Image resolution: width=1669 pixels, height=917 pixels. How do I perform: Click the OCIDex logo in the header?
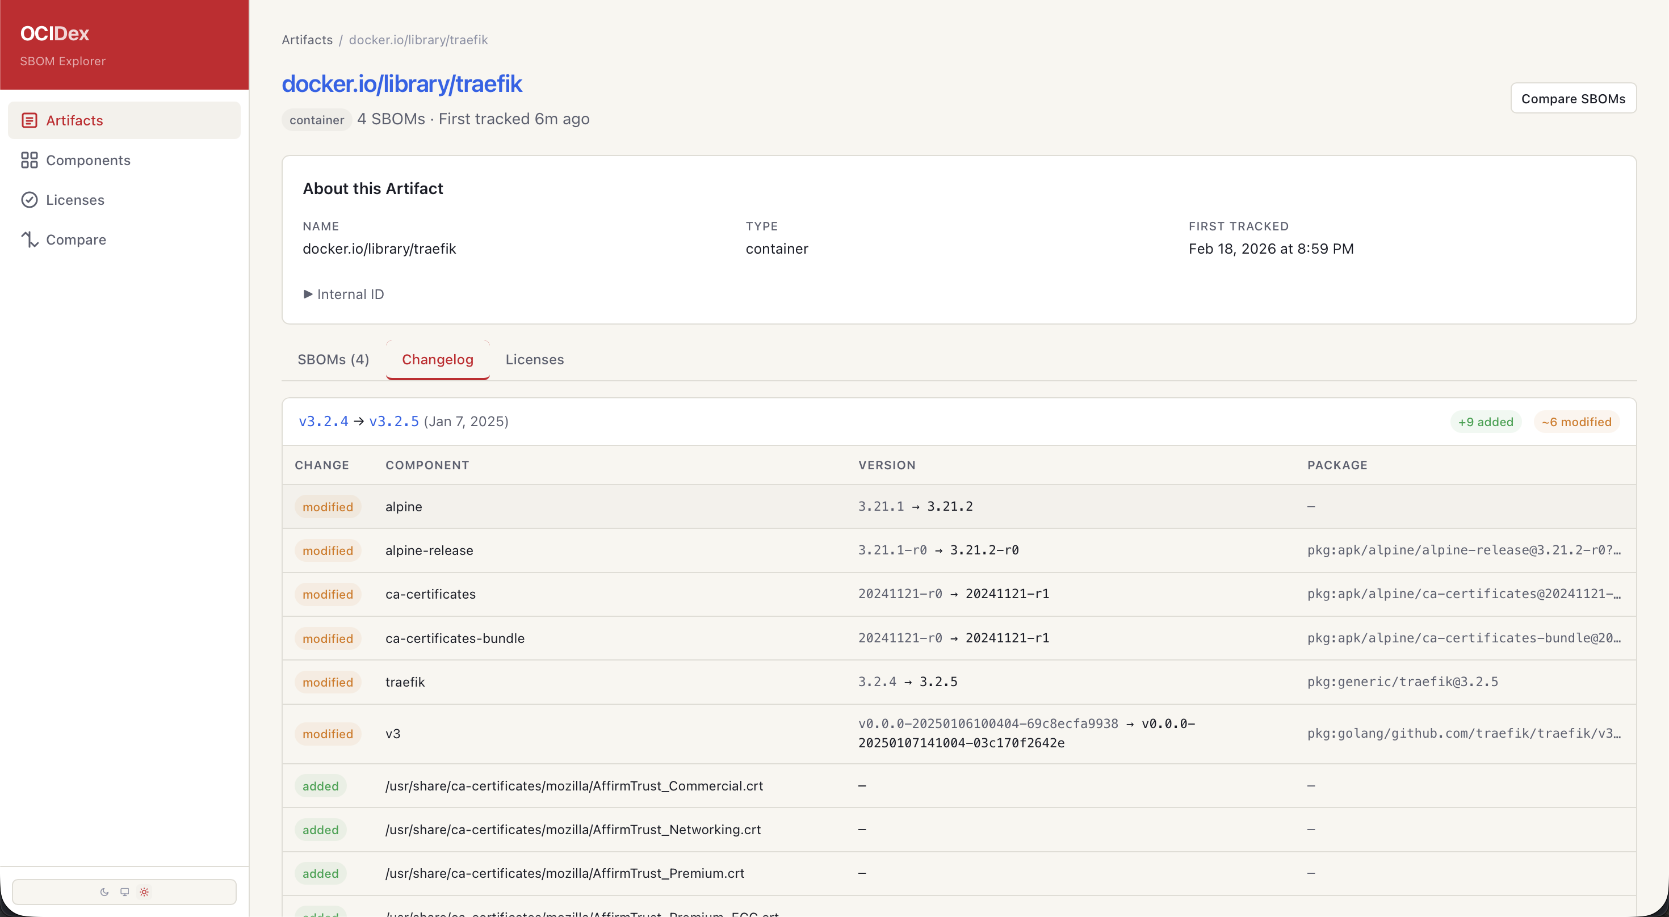click(54, 33)
